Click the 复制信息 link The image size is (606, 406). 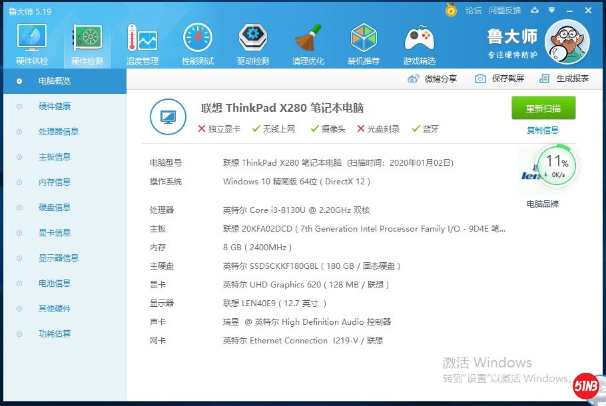pyautogui.click(x=543, y=130)
